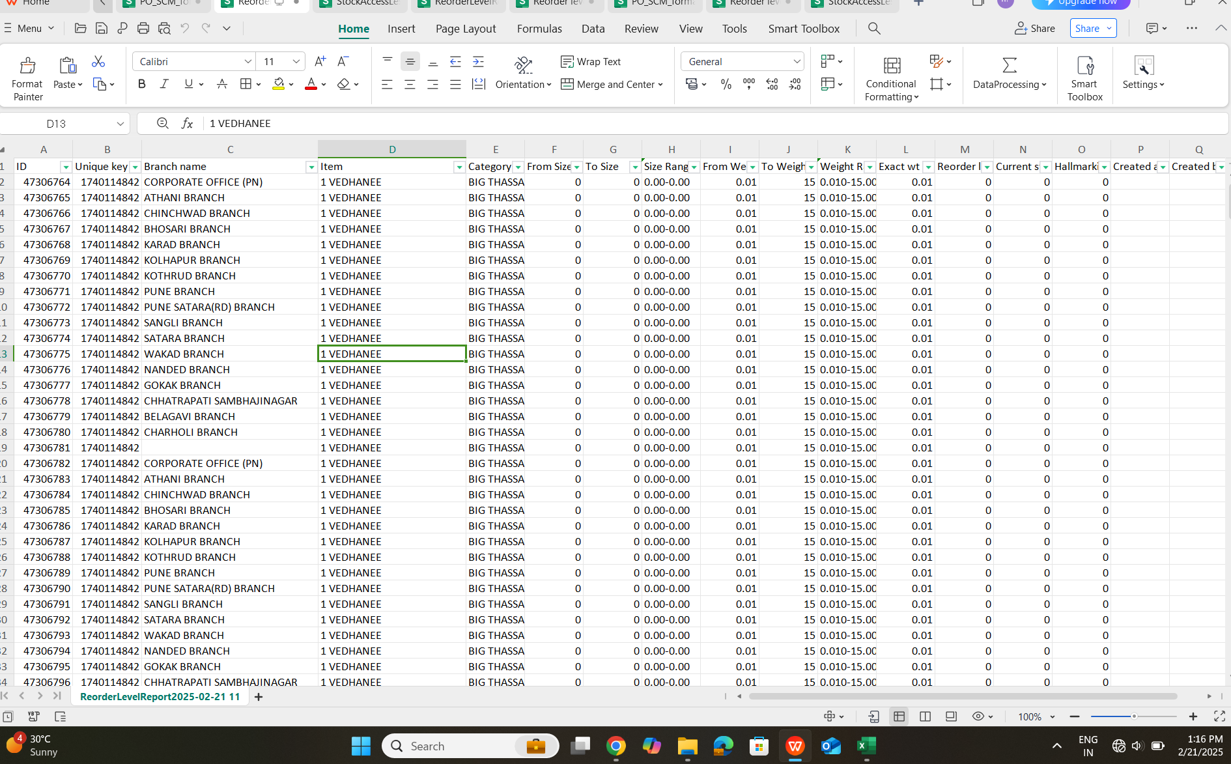Click the insert function fx icon
1231x764 pixels.
(187, 123)
